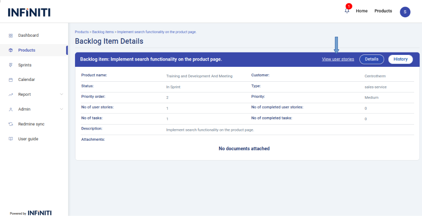Open Products in top navigation

tap(383, 11)
